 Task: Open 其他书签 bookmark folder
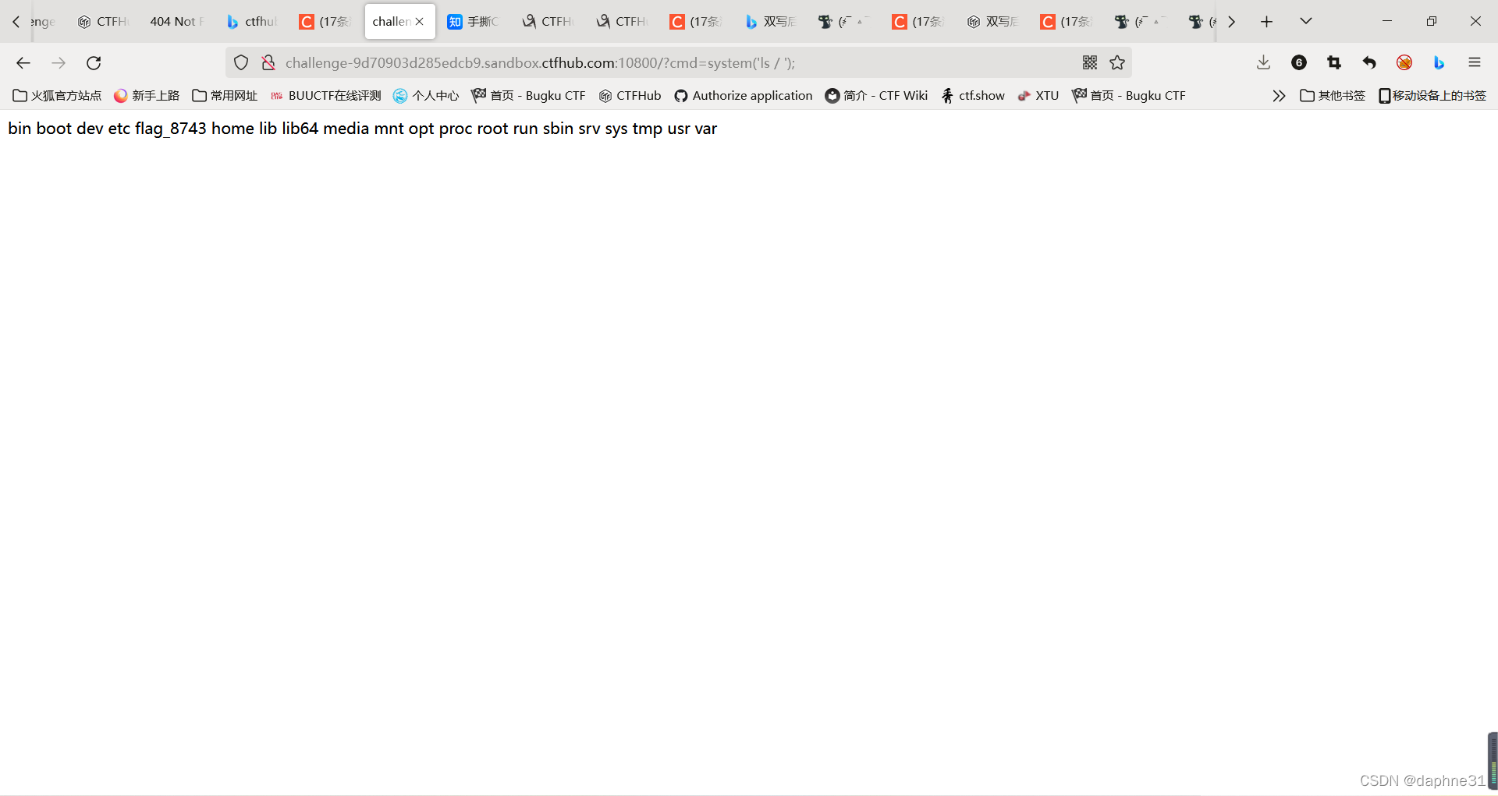1333,96
